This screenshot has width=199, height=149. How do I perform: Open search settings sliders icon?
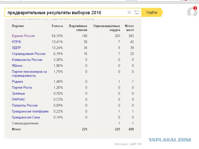pos(137,12)
